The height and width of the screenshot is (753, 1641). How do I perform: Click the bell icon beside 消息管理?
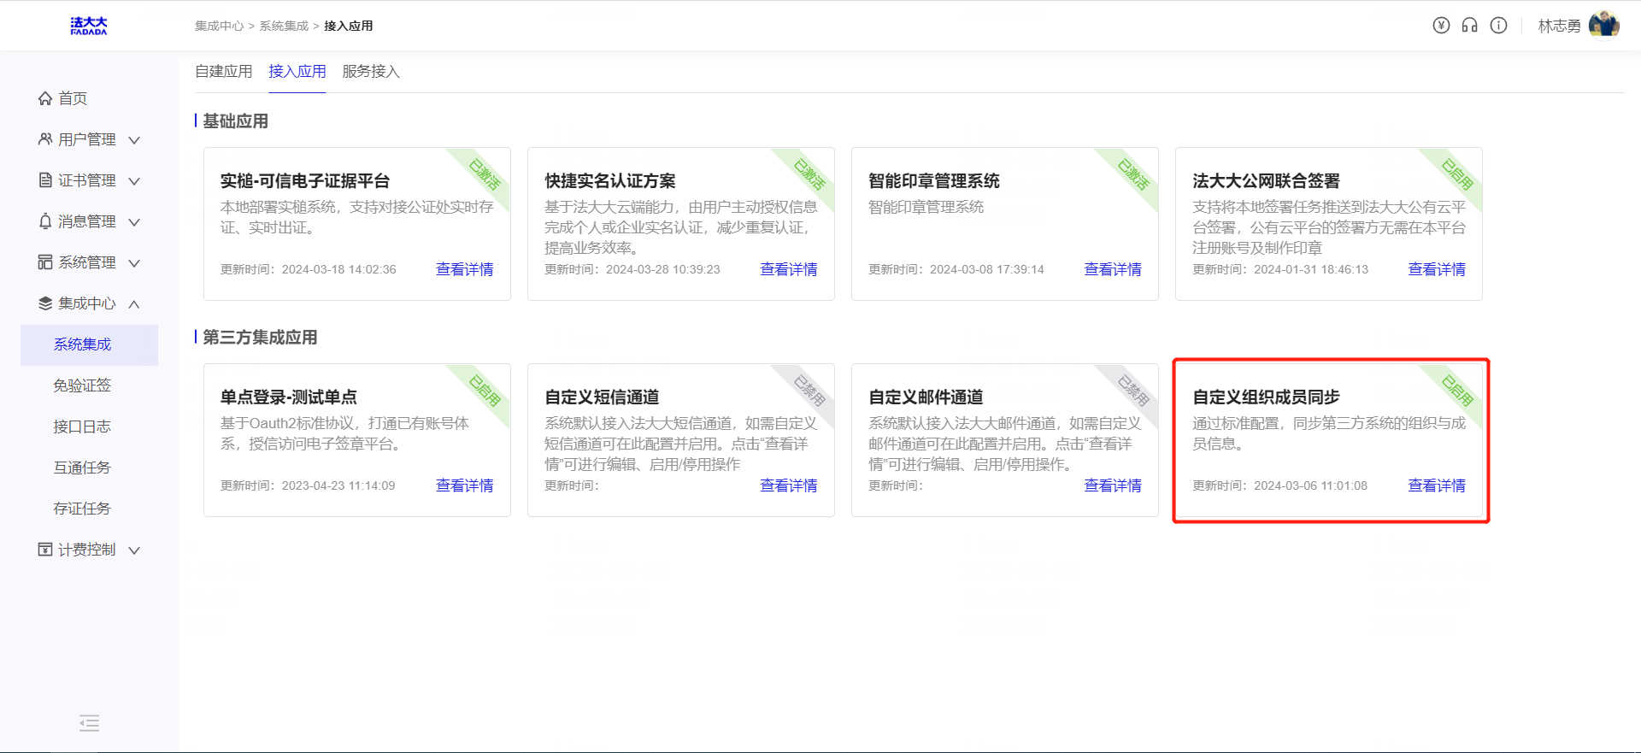pos(45,221)
